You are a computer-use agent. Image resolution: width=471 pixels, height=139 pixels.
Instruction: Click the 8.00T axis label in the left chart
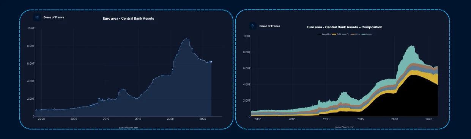click(31, 46)
